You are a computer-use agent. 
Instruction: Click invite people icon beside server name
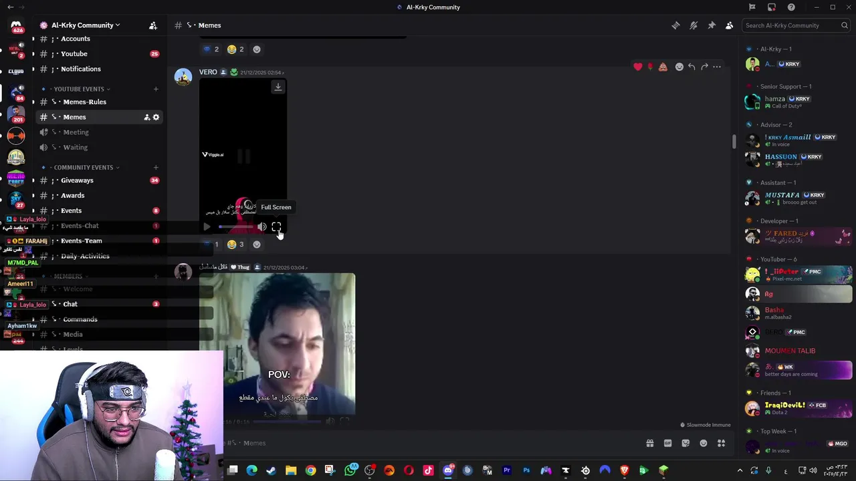point(153,25)
